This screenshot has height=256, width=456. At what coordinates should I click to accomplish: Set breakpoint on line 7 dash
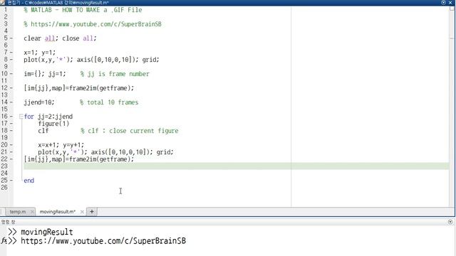[x=11, y=53]
